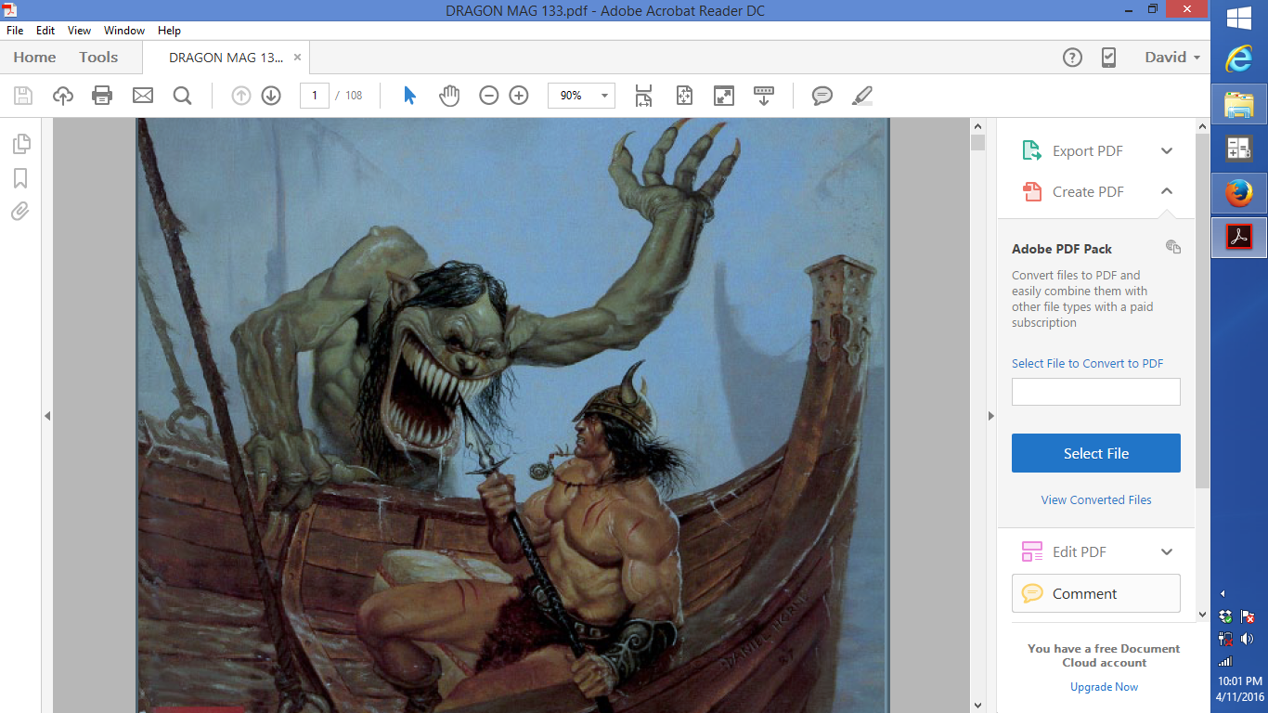
Task: Send file by email envelope icon
Action: 142,96
